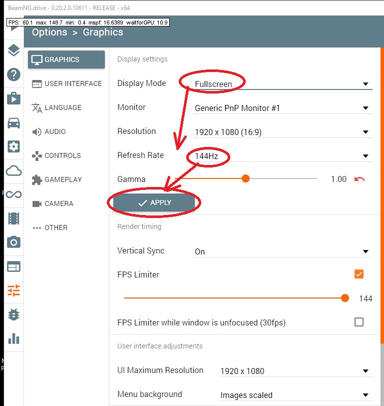Open the LANGUAGE settings category

point(66,107)
